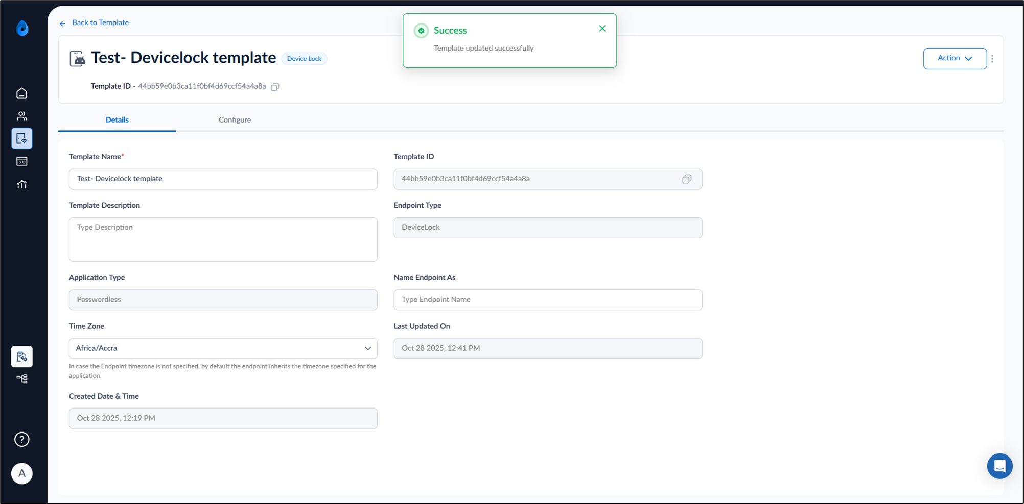The height and width of the screenshot is (504, 1024).
Task: Switch to the Details tab
Action: [x=117, y=119]
